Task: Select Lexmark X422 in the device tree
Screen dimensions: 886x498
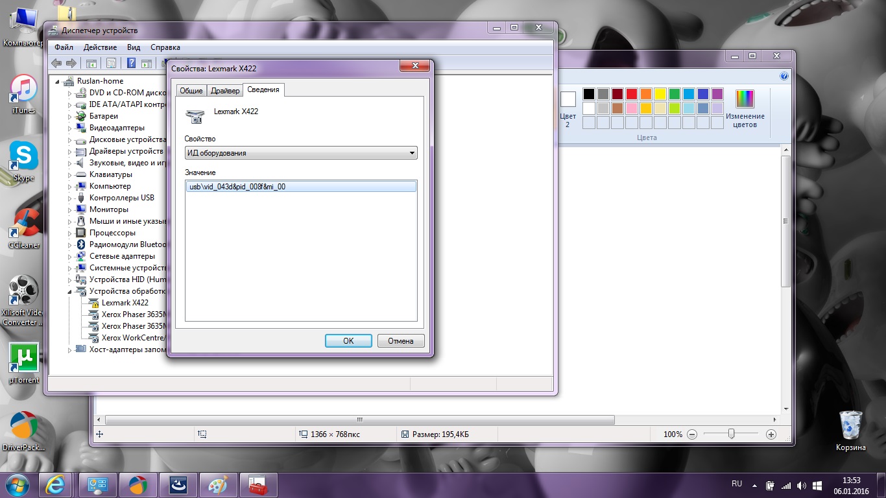Action: pyautogui.click(x=125, y=303)
